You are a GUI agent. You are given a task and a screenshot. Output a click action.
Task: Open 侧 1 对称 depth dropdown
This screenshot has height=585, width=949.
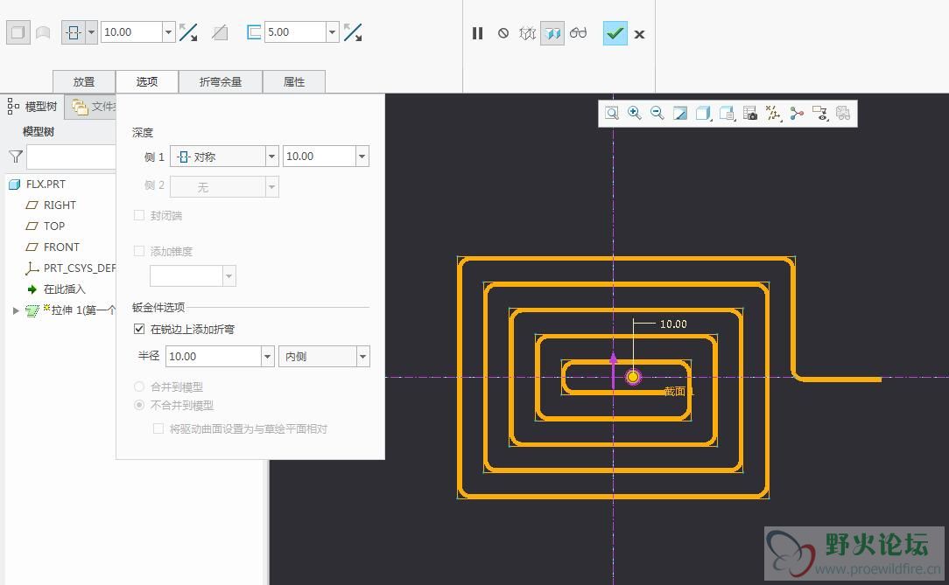pyautogui.click(x=272, y=157)
